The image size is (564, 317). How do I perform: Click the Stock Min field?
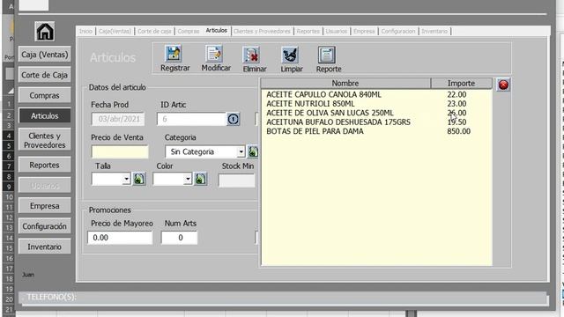[237, 181]
